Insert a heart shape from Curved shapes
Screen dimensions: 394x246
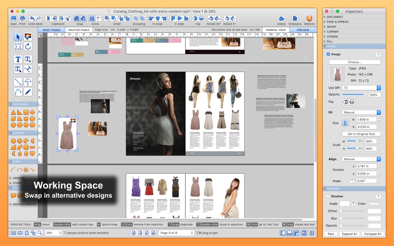(32, 153)
